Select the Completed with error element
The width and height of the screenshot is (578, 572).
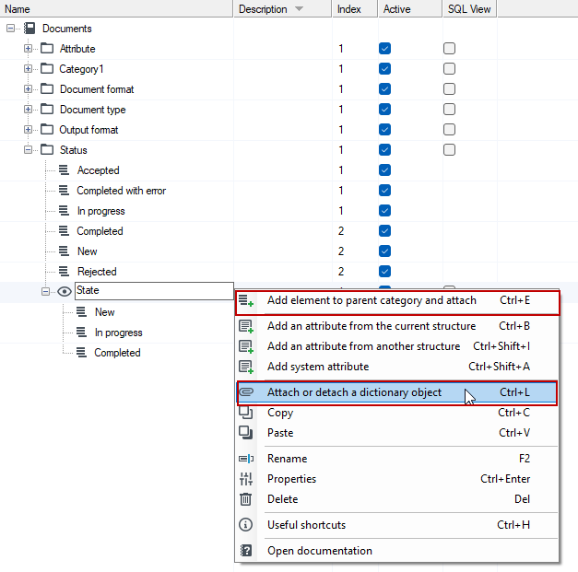tap(122, 191)
